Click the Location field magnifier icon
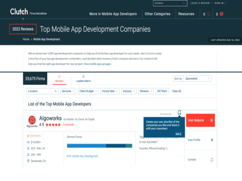This screenshot has height=181, width=242. pos(55,91)
